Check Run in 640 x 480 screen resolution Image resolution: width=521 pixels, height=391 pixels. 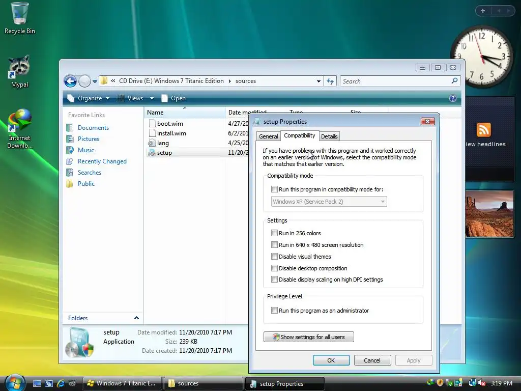(274, 245)
